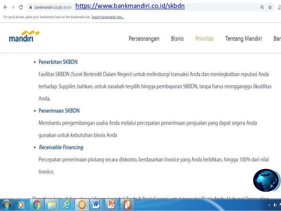Click the 'For quick access' bookmarks bar text

tap(47, 17)
